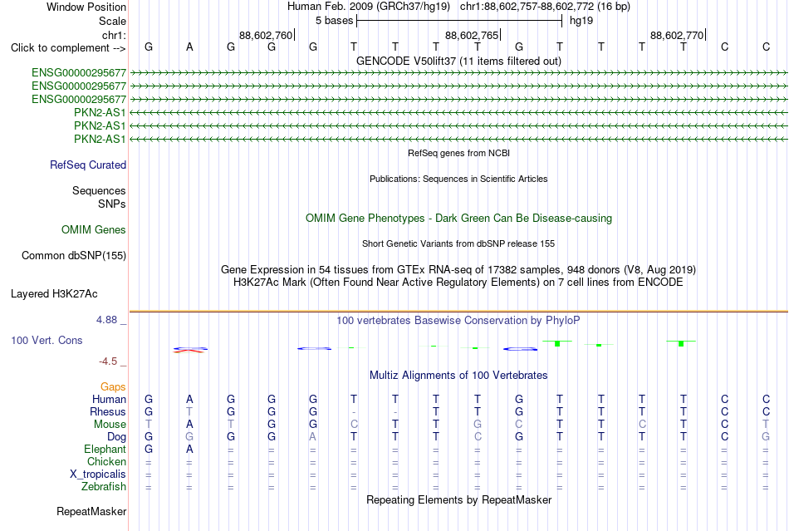This screenshot has width=789, height=531.
Task: Click the GENCODE V50lift37 track title
Action: point(458,61)
